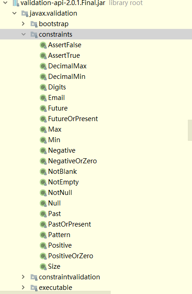Screen dimensions: 192x294
Task: Click the Email annotation icon
Action: click(43, 98)
